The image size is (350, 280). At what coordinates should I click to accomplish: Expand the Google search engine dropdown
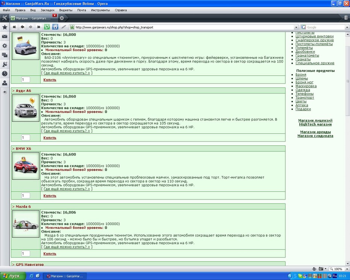pyautogui.click(x=347, y=27)
